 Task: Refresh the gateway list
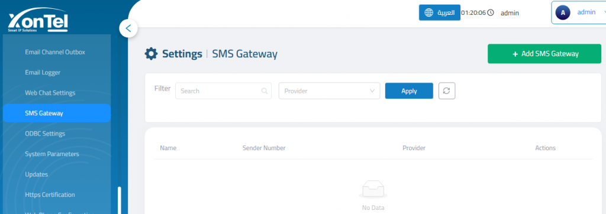click(447, 91)
